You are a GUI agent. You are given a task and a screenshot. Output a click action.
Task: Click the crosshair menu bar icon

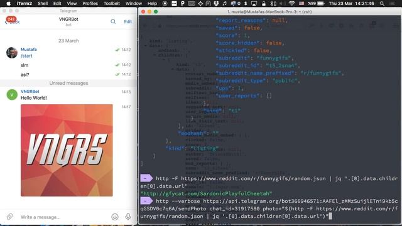coord(200,3)
